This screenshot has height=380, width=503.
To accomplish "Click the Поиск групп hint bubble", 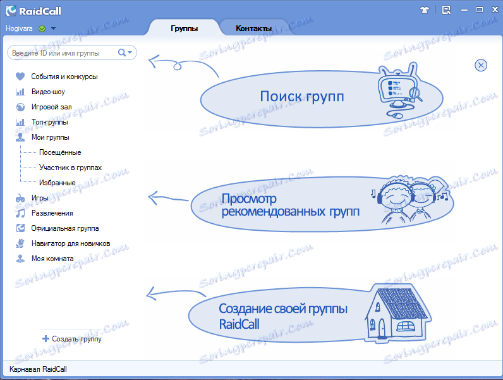I will point(322,99).
